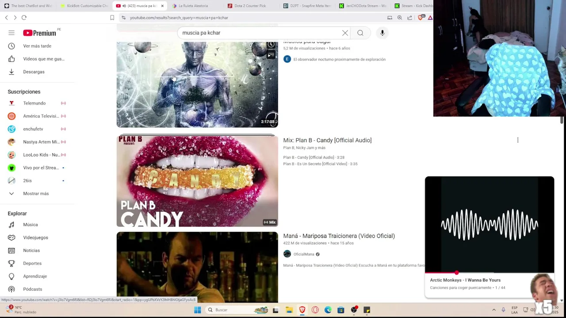This screenshot has width=566, height=318.
Task: Open three-dot menu for Plan B mix
Action: click(x=518, y=140)
